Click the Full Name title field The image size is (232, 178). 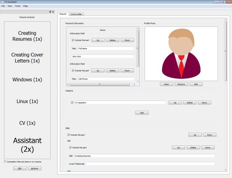point(106,48)
